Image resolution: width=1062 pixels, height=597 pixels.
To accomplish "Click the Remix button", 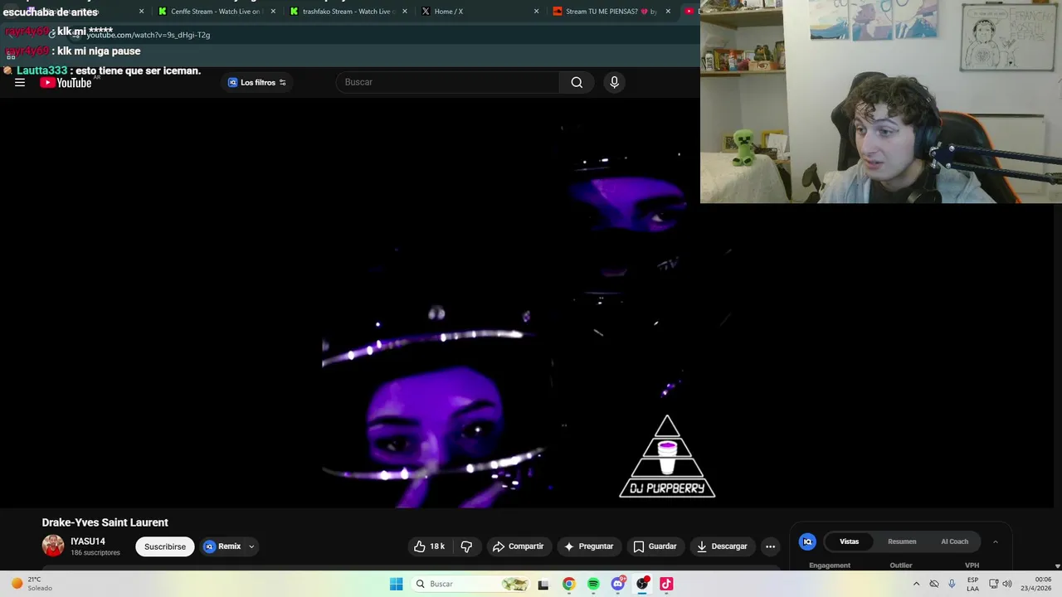I will 222,546.
